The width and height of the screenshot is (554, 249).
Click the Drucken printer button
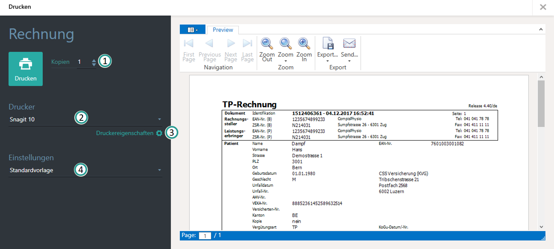(26, 69)
